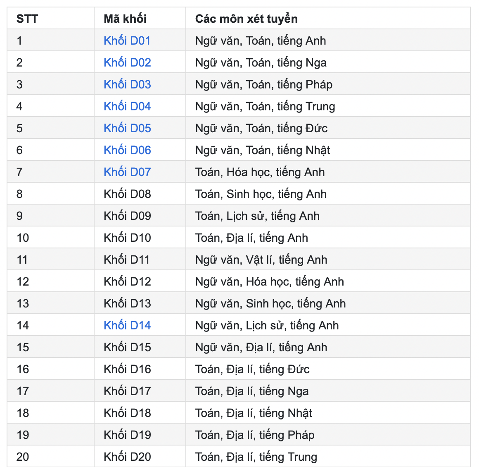
Task: Select the Khối D08 cell
Action: [x=127, y=194]
